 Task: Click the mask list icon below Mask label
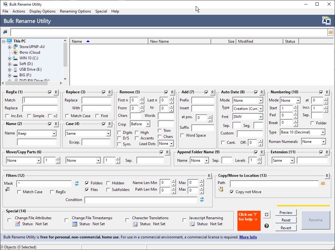(7, 189)
